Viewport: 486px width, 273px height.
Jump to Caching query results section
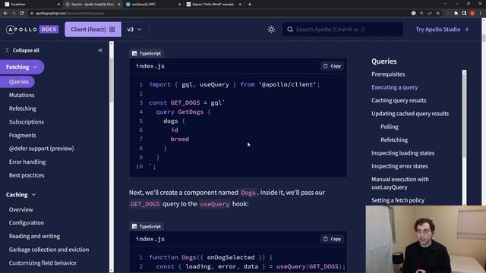tap(399, 101)
